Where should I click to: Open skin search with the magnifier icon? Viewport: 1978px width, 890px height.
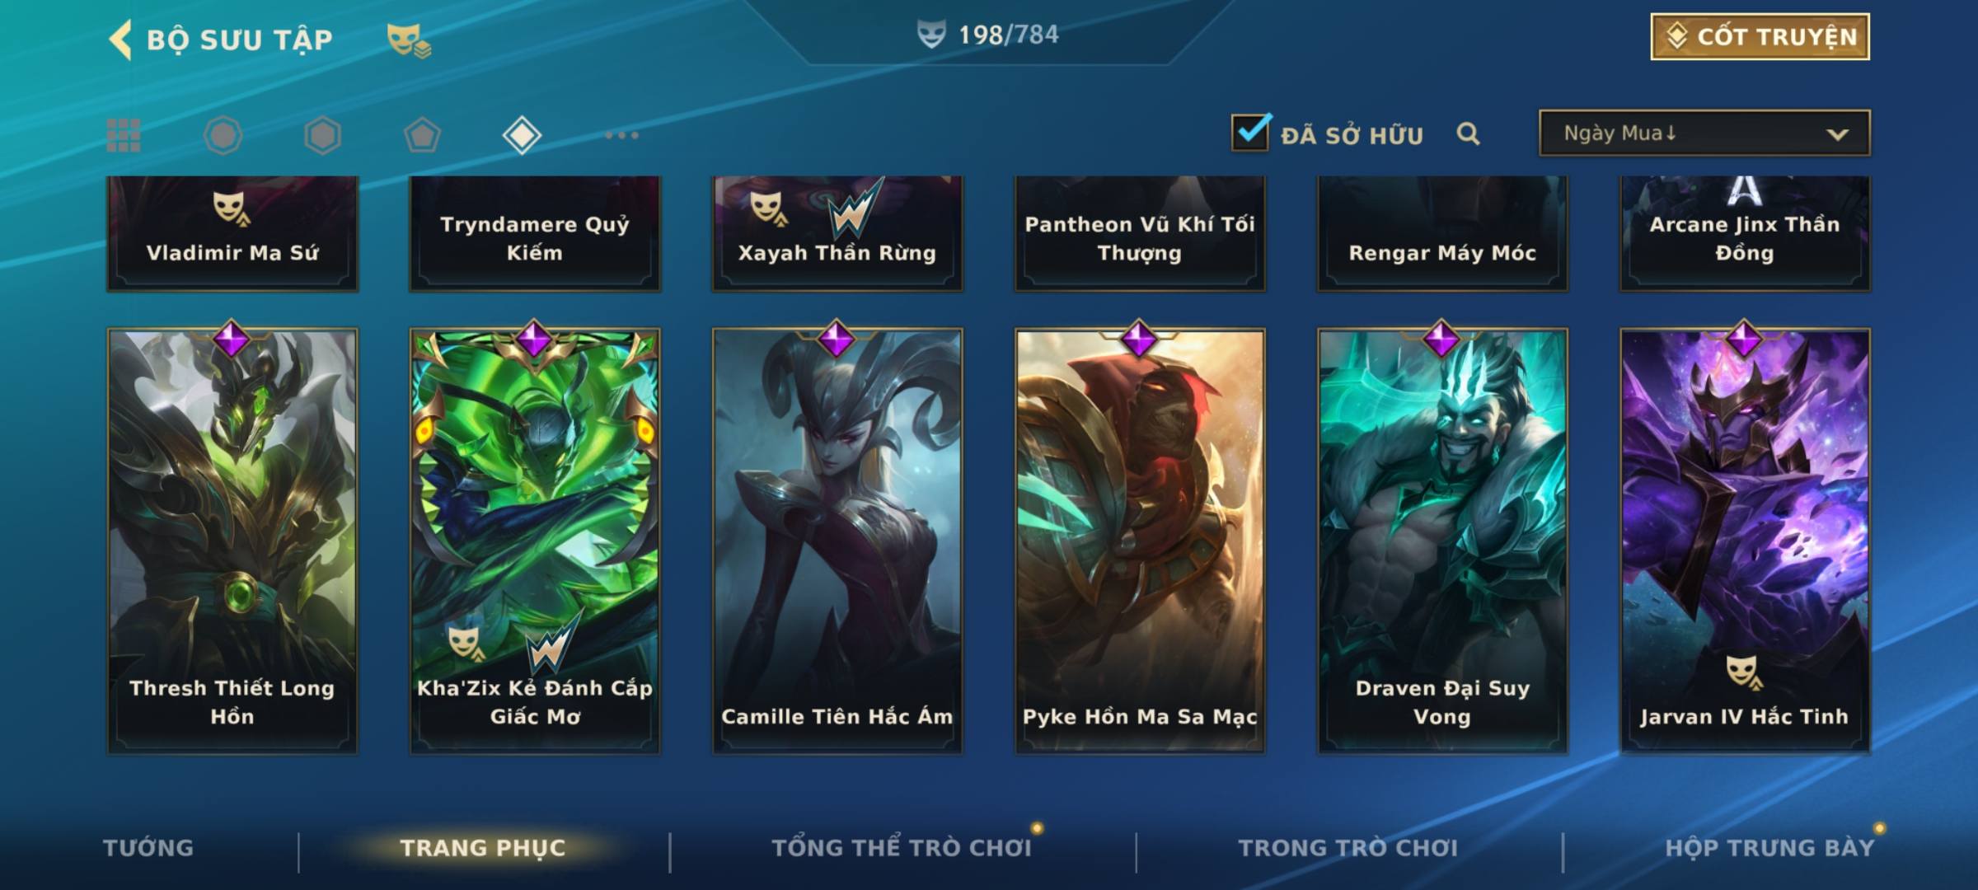1468,133
